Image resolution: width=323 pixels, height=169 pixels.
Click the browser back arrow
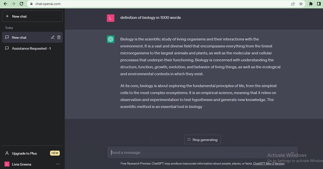tap(5, 4)
